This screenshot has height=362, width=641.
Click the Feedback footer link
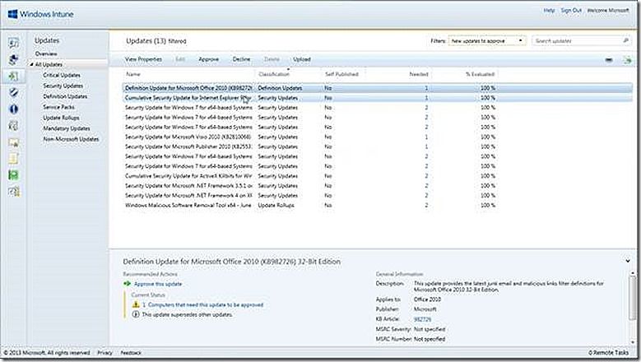[x=131, y=353]
